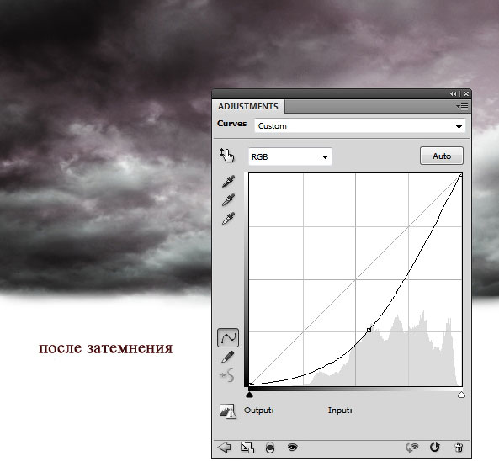The image size is (499, 461).
Task: Click the Curves label text
Action: [x=232, y=124]
